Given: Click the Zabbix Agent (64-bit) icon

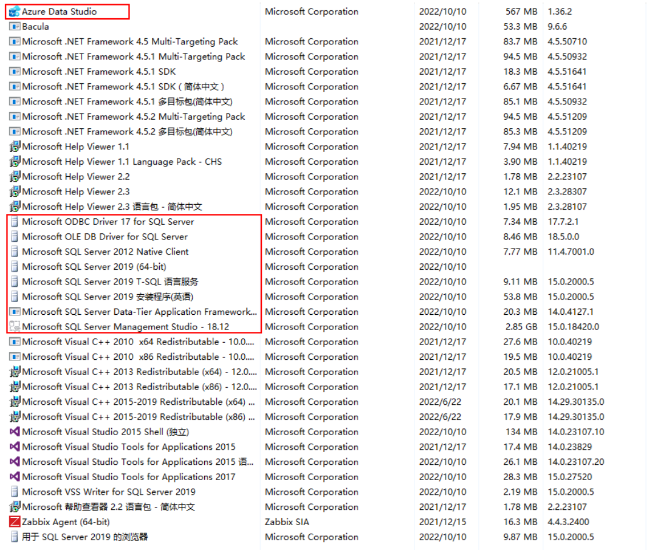Looking at the screenshot, I should tap(15, 521).
